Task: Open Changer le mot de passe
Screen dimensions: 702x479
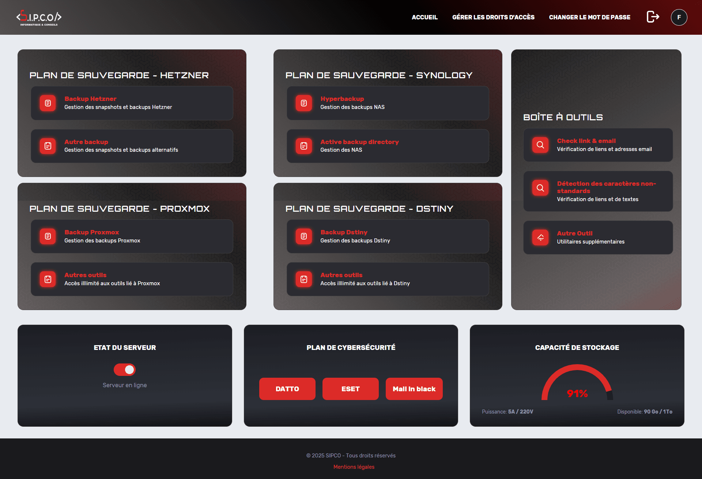Action: click(x=589, y=17)
